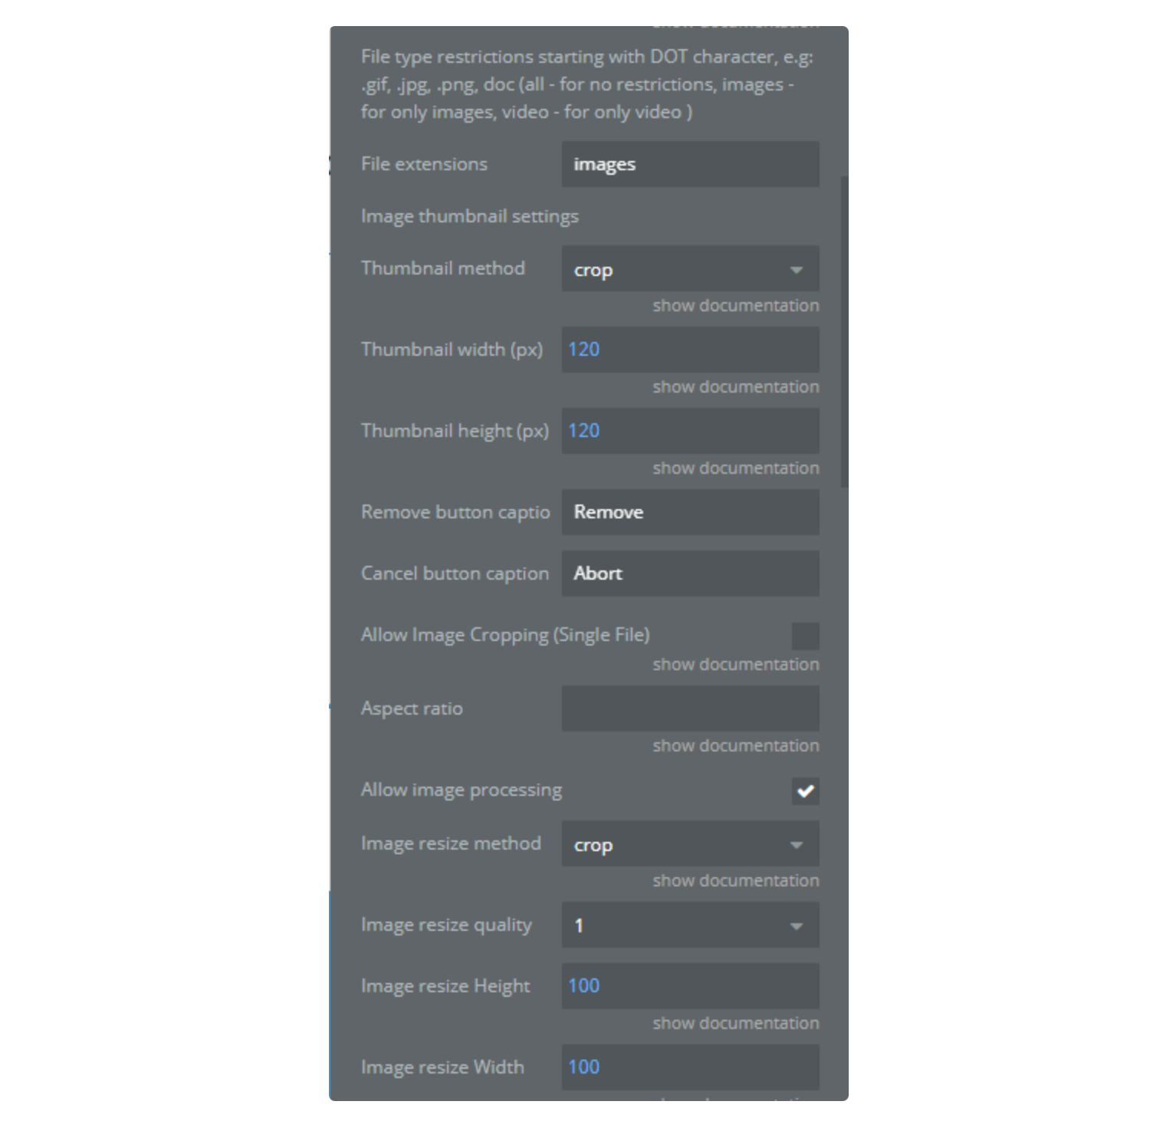This screenshot has height=1121, width=1173.
Task: Click the Image resize Height field
Action: click(x=690, y=986)
